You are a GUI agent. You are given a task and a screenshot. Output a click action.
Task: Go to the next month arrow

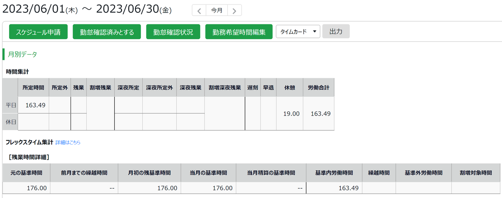pos(234,10)
